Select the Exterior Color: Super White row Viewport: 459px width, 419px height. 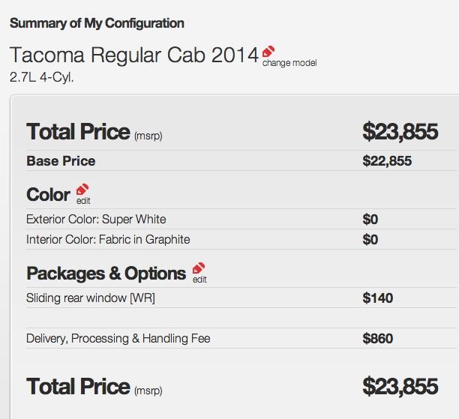click(241, 219)
